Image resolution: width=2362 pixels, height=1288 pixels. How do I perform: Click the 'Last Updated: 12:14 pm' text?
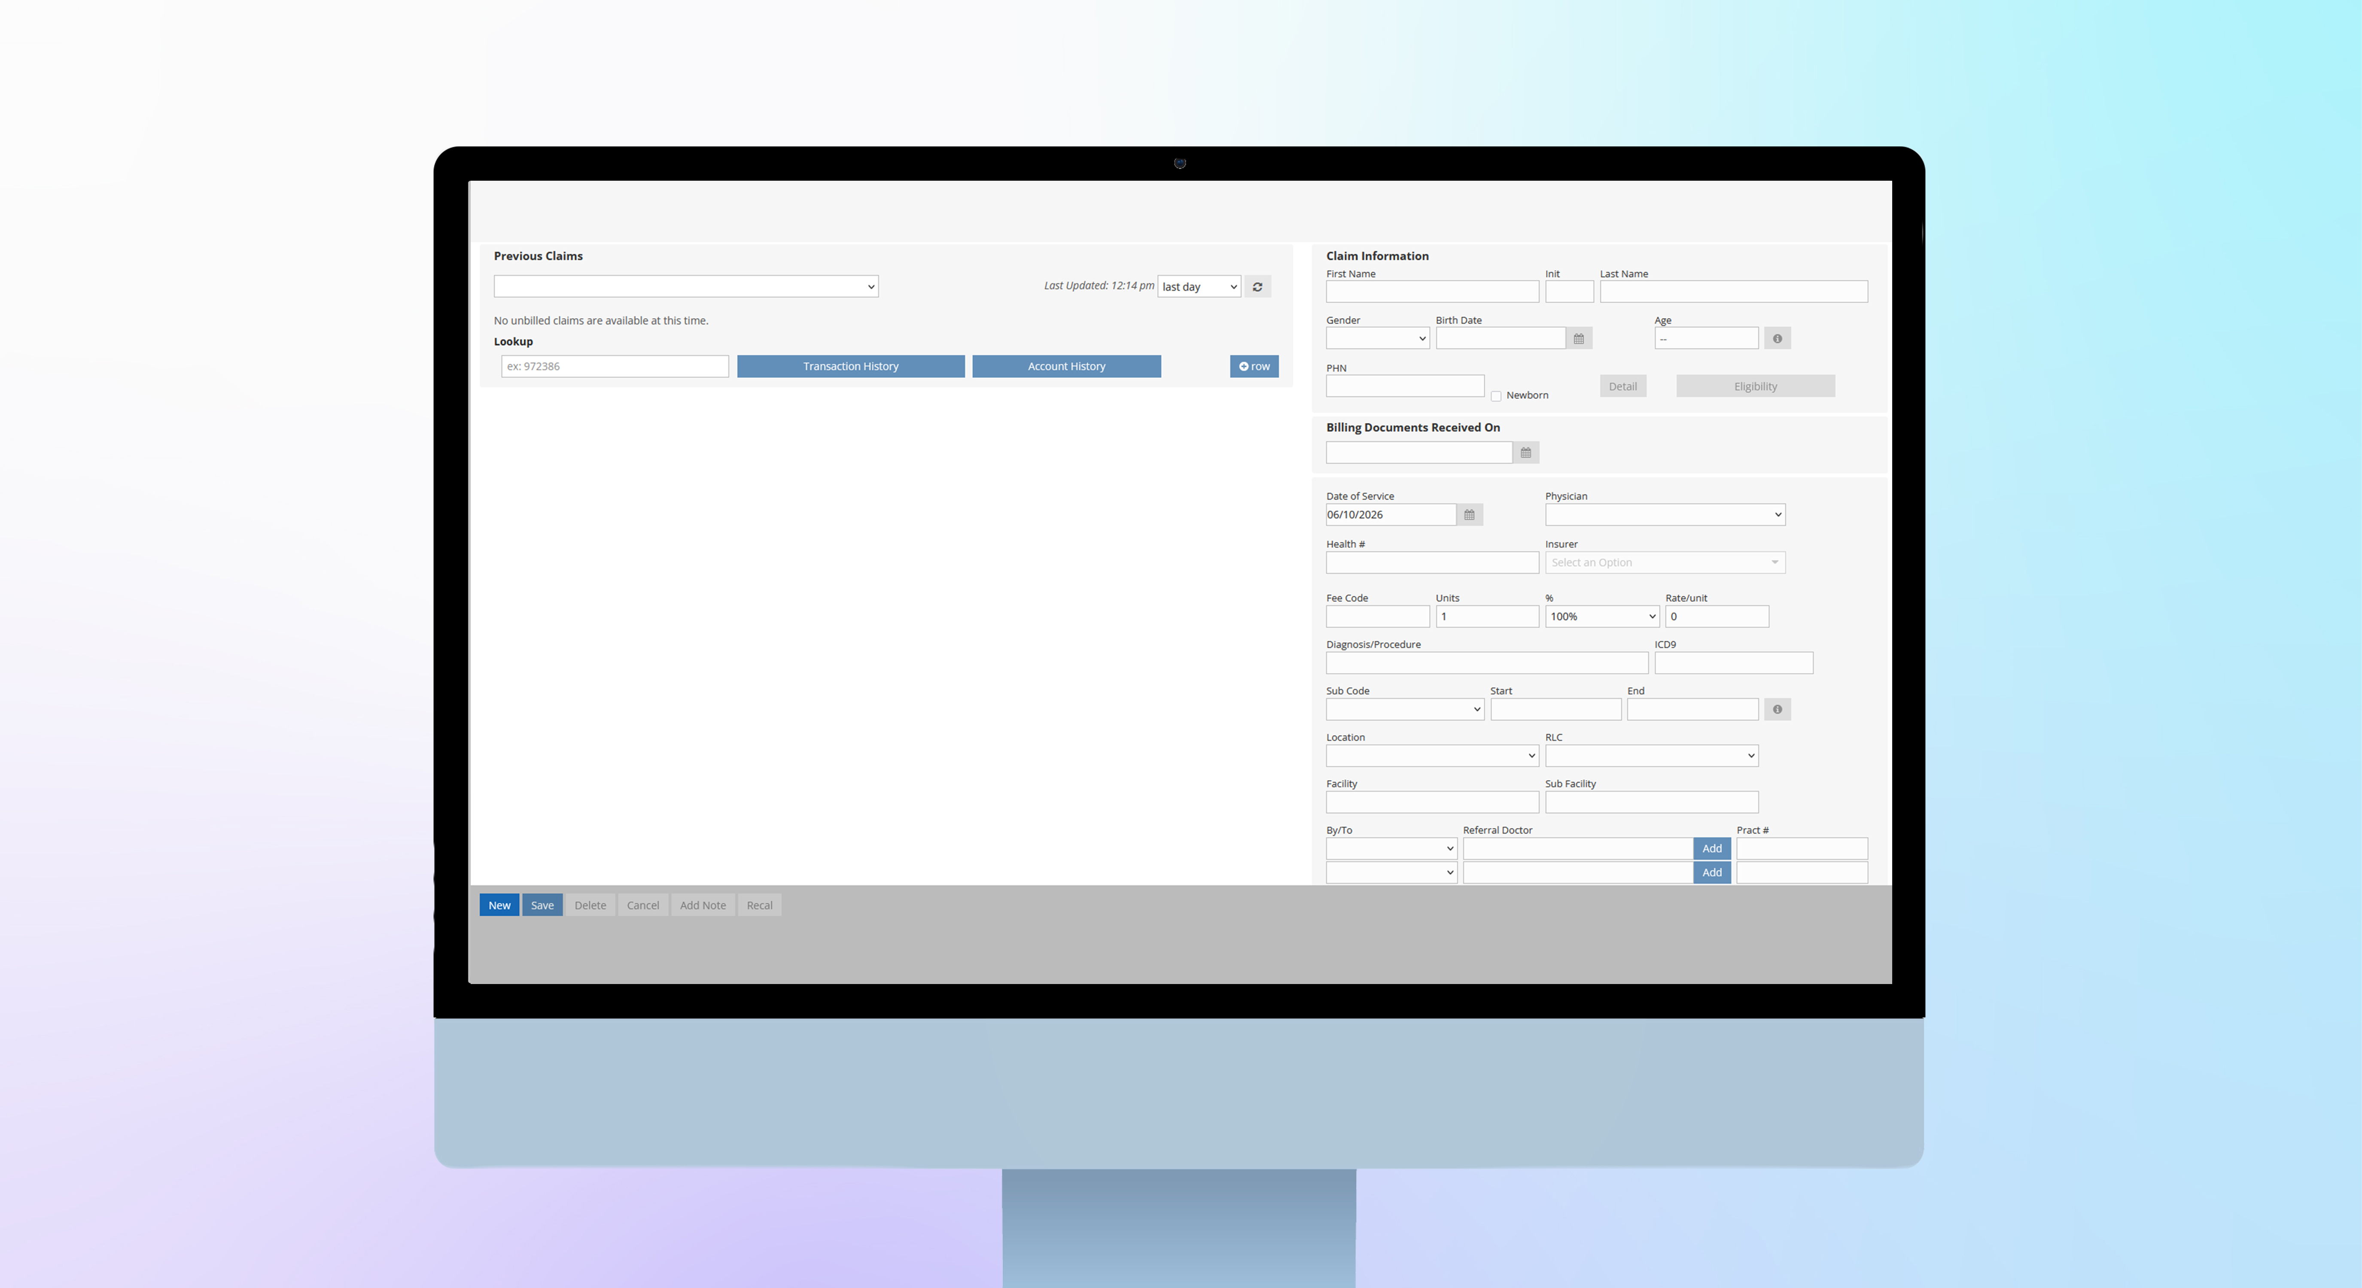pos(1099,286)
